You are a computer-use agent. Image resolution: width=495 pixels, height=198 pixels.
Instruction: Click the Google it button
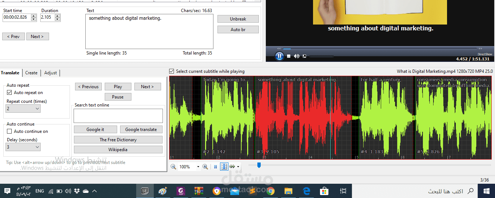tap(95, 130)
